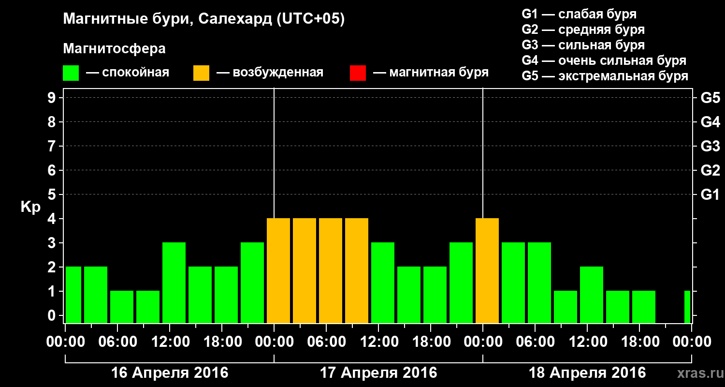This screenshot has width=725, height=387.
Task: Click the Kp axis value '9'
Action: click(x=53, y=98)
